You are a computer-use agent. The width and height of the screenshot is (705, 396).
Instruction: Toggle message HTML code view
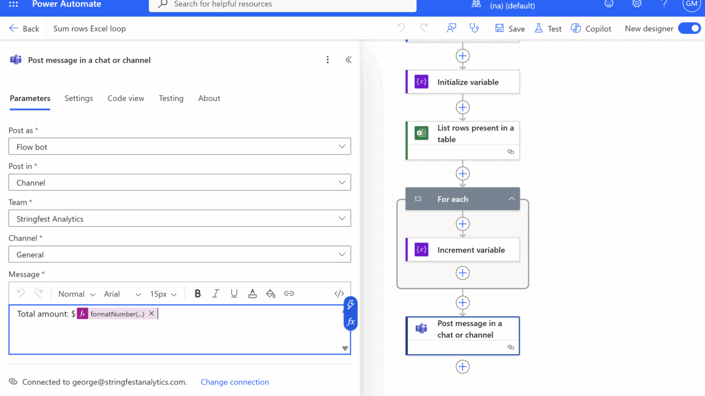pyautogui.click(x=339, y=294)
